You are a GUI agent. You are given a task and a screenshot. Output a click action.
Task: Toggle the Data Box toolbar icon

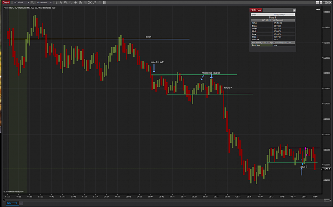(80, 2)
